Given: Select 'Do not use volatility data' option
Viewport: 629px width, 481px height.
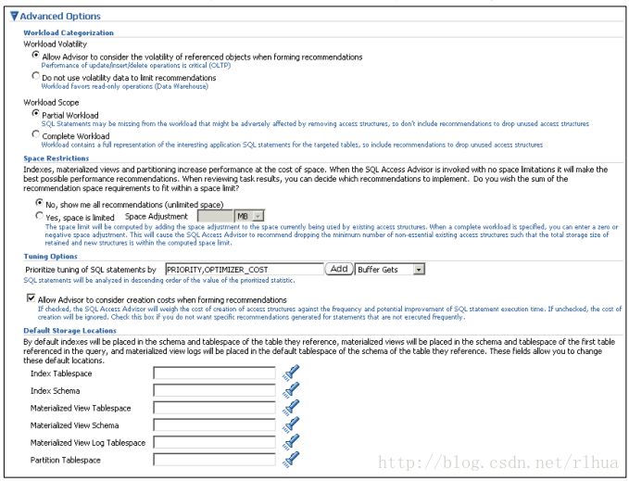Looking at the screenshot, I should pyautogui.click(x=36, y=76).
